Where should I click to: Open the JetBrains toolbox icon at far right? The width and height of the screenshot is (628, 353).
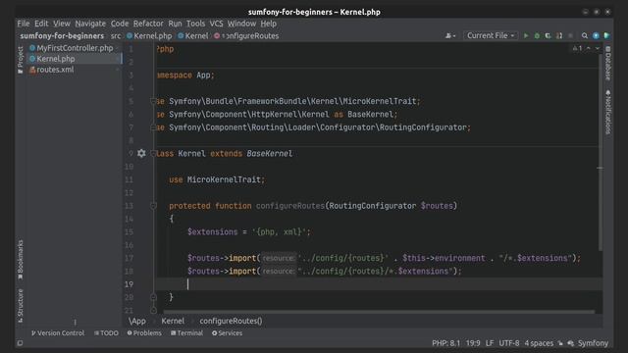(606, 35)
